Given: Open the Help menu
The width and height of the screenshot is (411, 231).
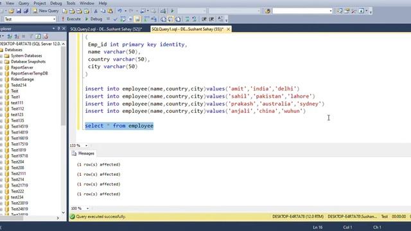Looking at the screenshot, I should (x=103, y=3).
